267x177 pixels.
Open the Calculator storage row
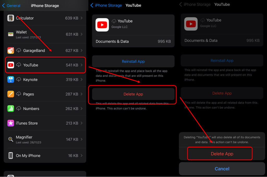coord(45,18)
